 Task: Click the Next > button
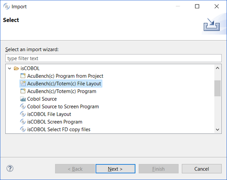point(115,169)
